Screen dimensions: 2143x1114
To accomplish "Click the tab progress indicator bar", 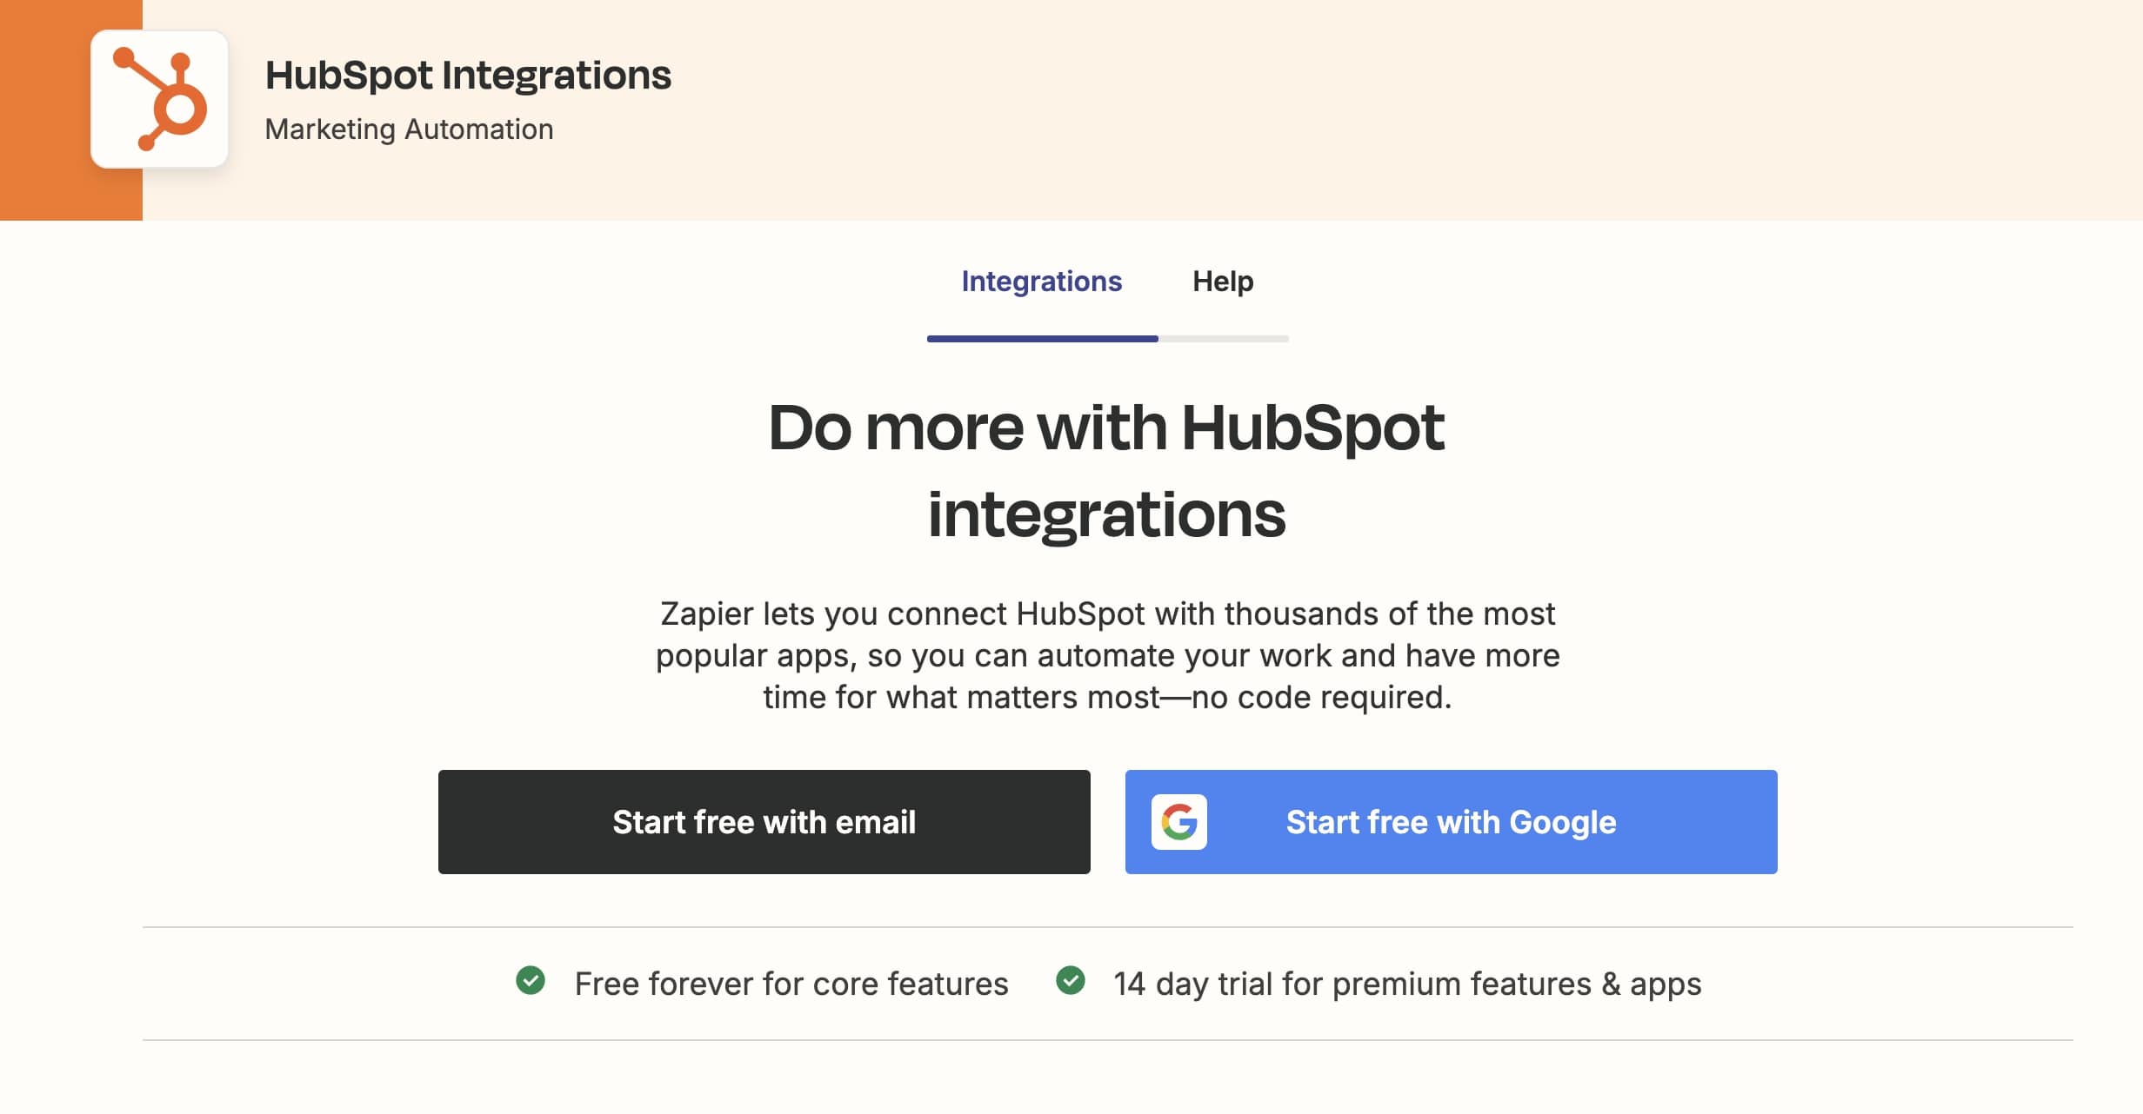I will (x=1107, y=340).
